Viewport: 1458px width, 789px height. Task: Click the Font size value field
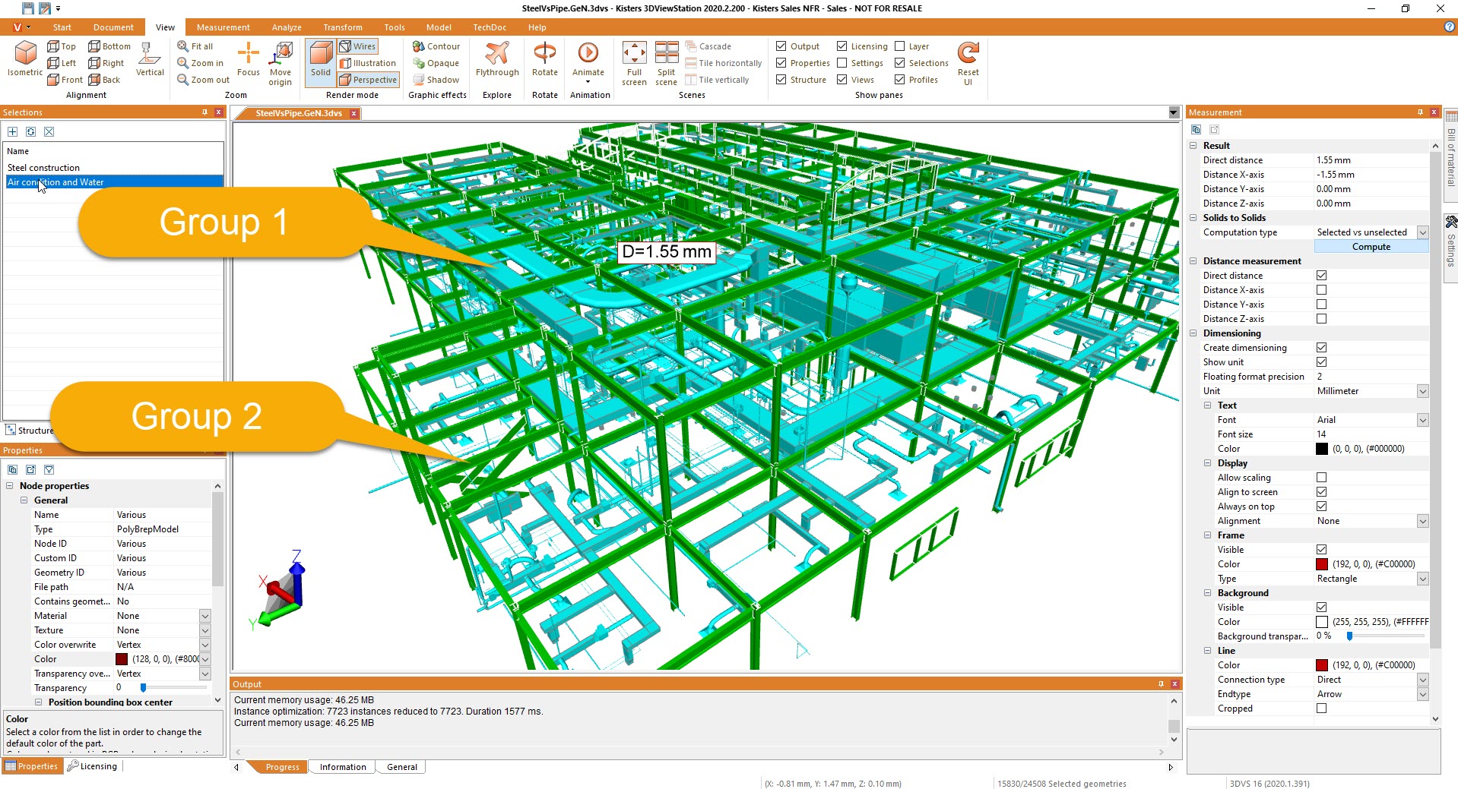(x=1371, y=434)
